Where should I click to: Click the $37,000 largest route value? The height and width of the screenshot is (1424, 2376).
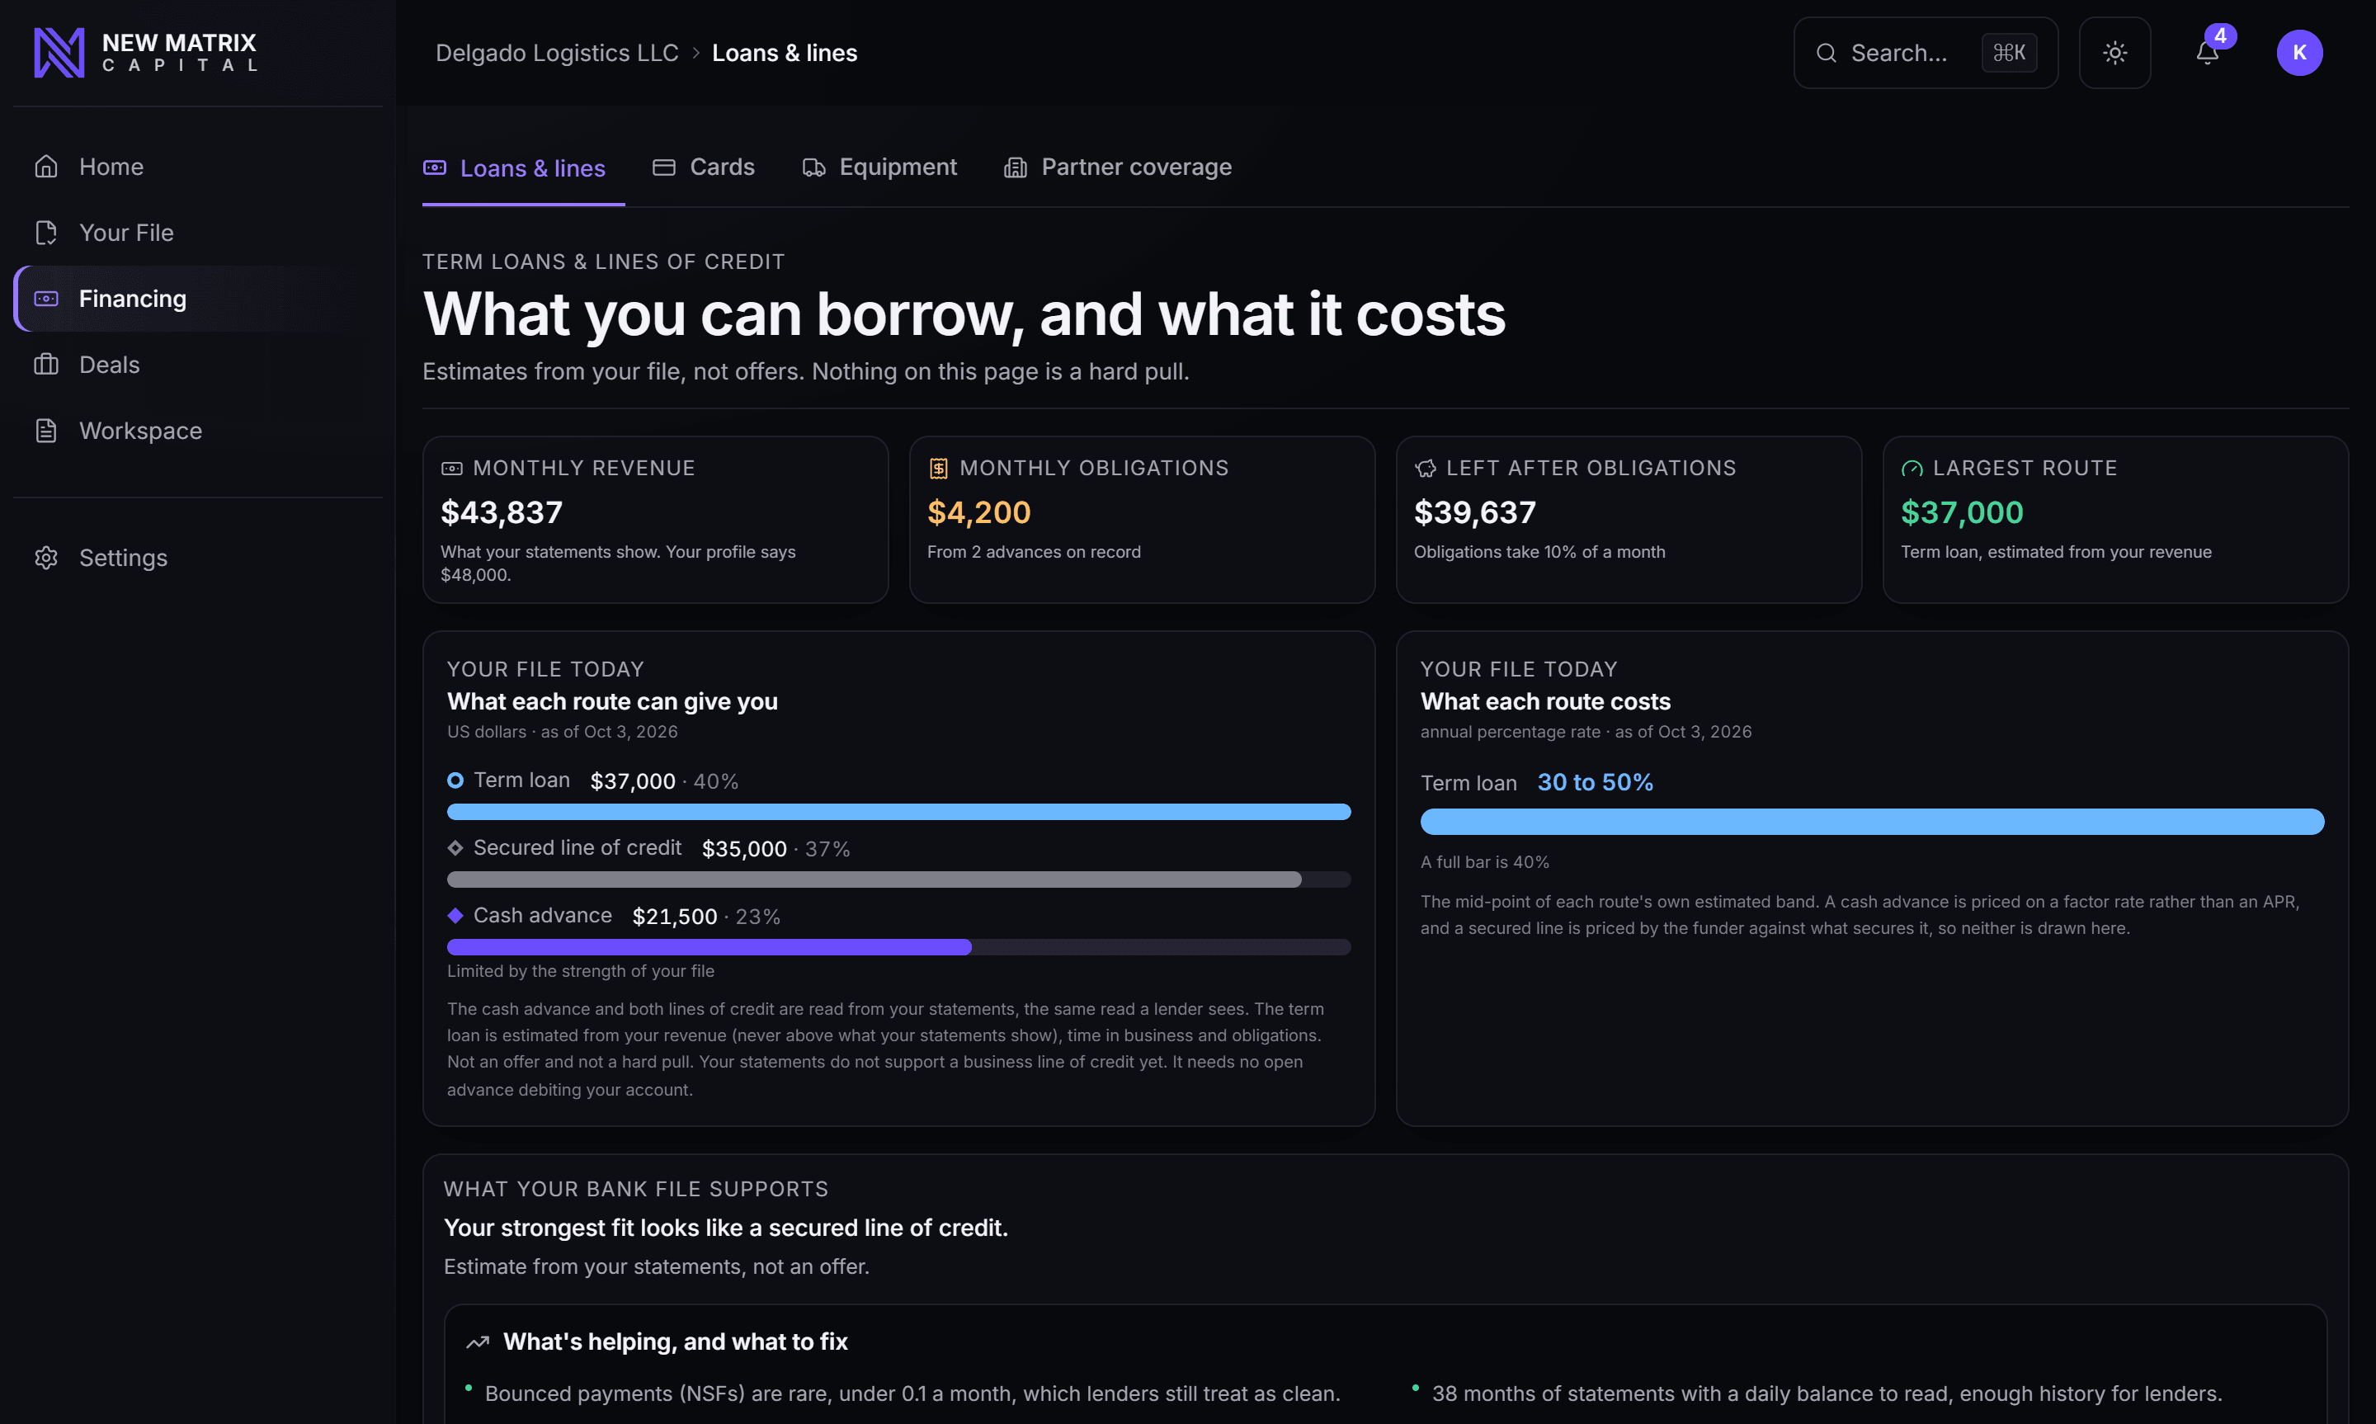(x=1962, y=512)
